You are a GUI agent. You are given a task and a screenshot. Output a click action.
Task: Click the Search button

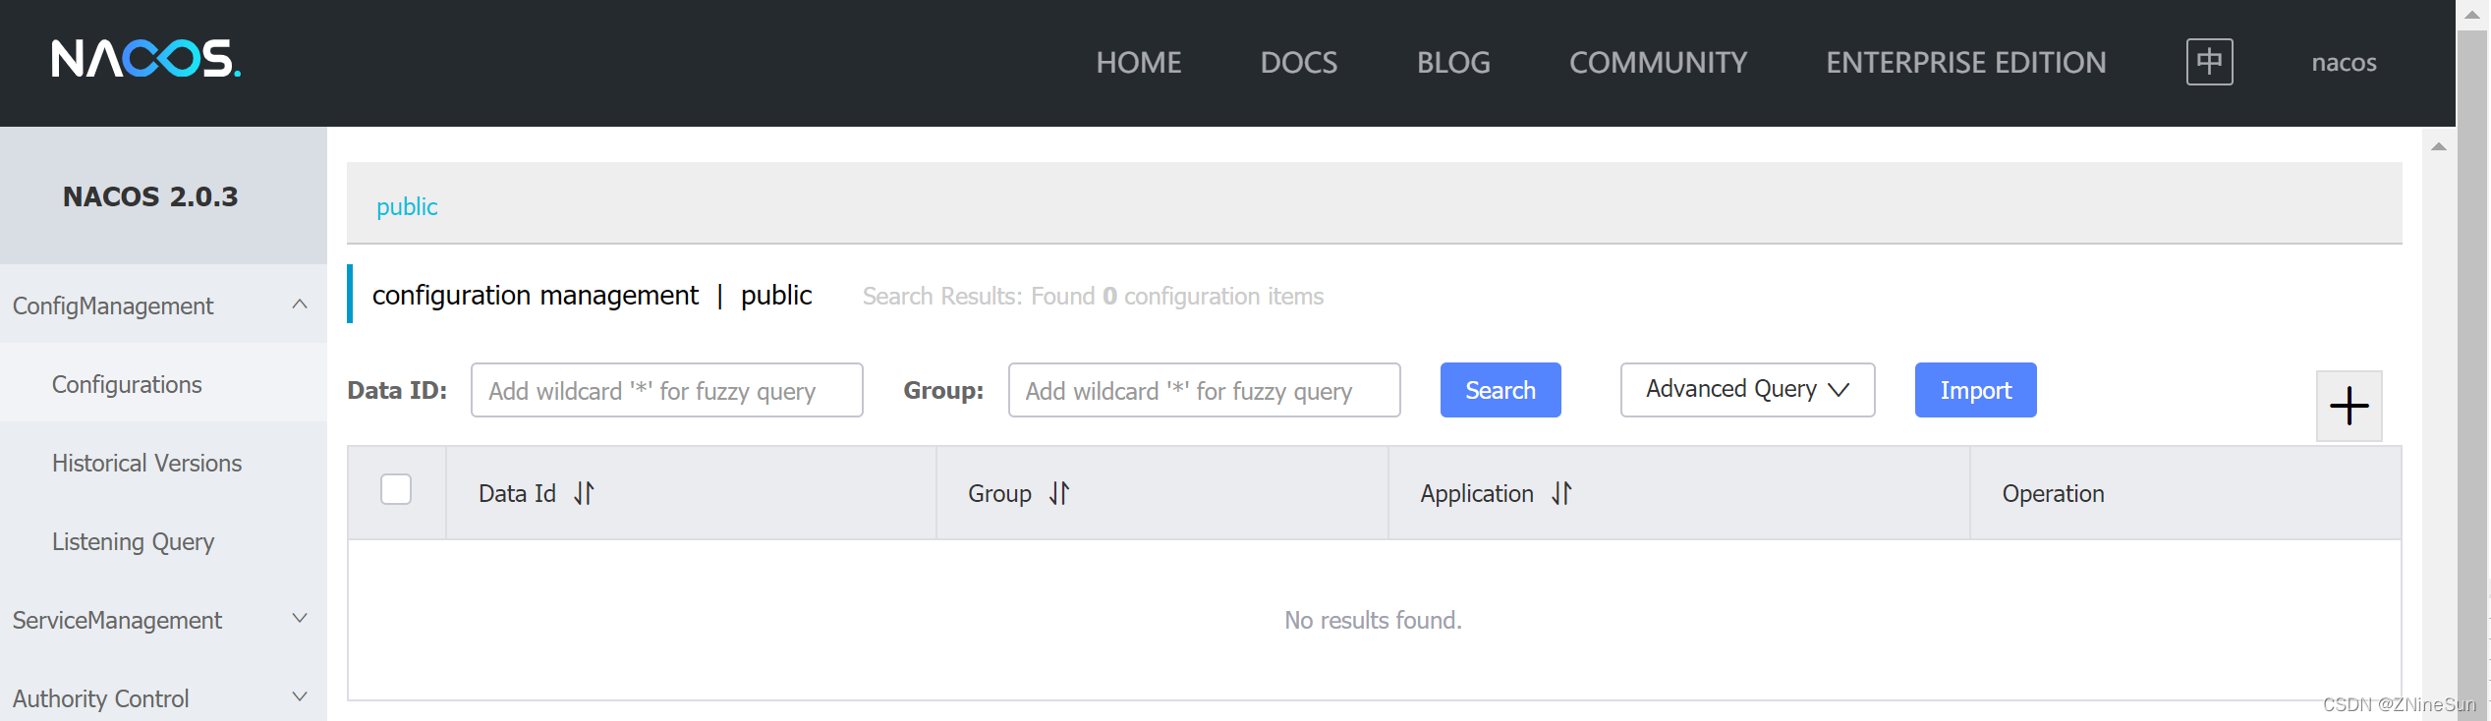click(1500, 390)
